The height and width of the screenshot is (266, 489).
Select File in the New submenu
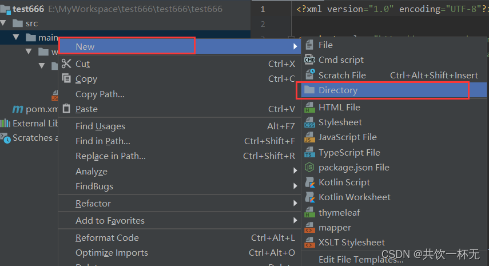point(394,45)
